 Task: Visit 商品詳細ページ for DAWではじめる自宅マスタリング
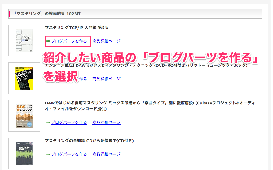(x=106, y=123)
